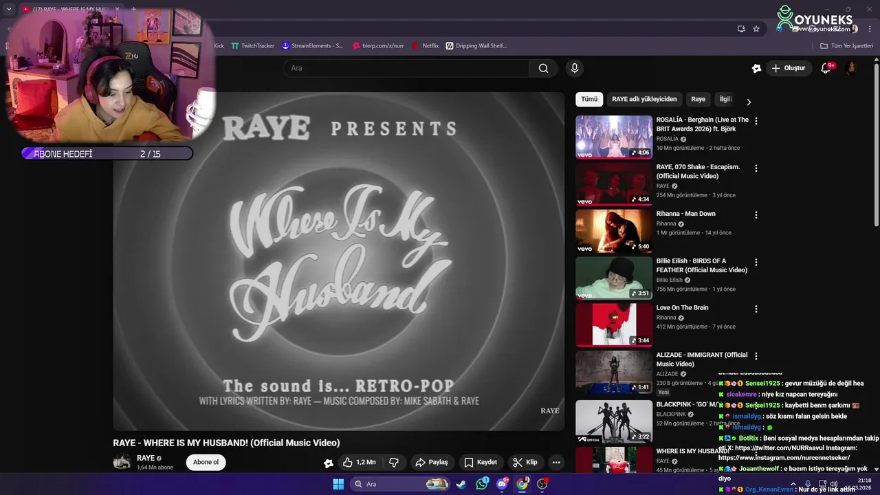Click the Windows taskbar Ara search box
Viewport: 880px width, 495px height.
[400, 484]
